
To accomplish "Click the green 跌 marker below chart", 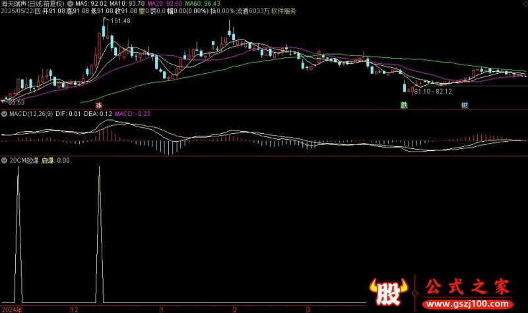I will tap(404, 105).
